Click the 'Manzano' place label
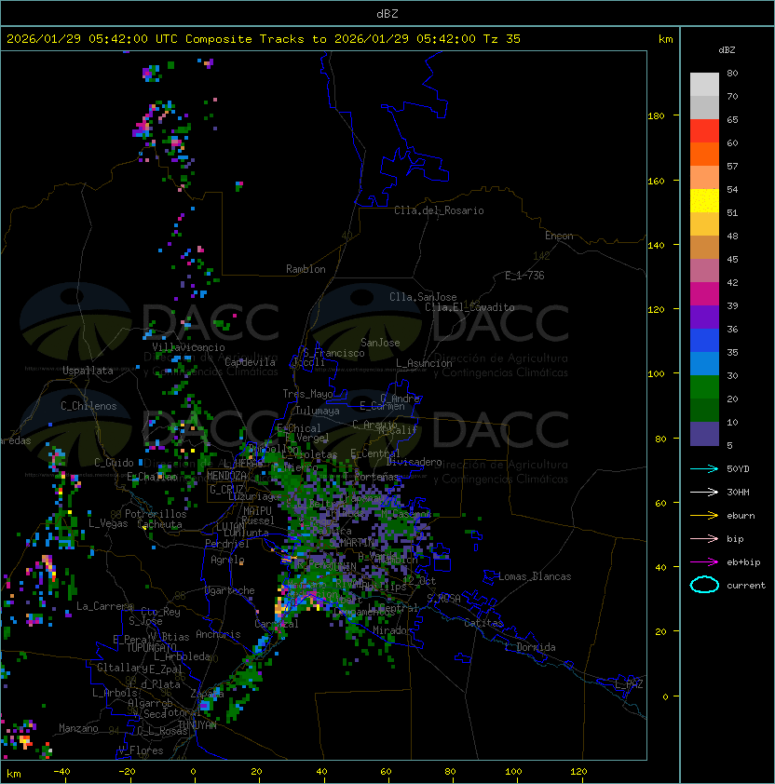 point(78,728)
